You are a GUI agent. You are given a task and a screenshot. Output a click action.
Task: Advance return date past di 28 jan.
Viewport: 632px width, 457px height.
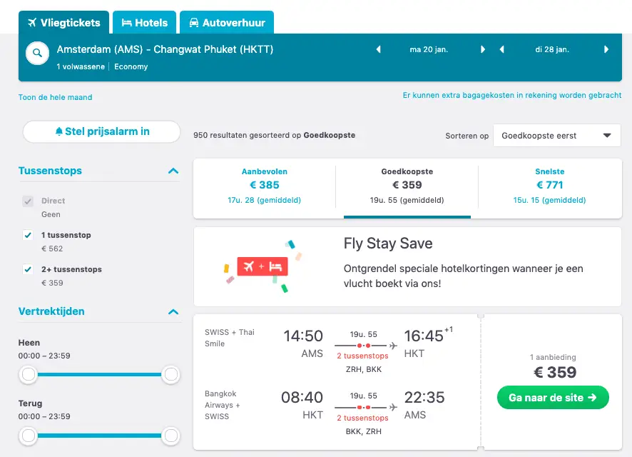pyautogui.click(x=606, y=49)
